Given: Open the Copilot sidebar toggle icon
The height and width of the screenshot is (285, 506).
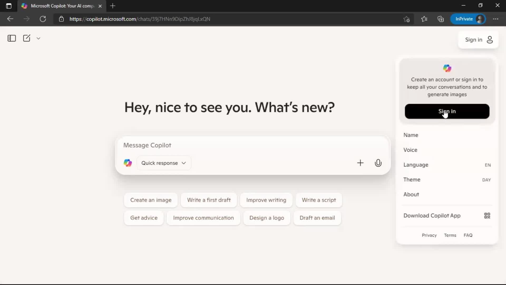Looking at the screenshot, I should click(x=12, y=38).
